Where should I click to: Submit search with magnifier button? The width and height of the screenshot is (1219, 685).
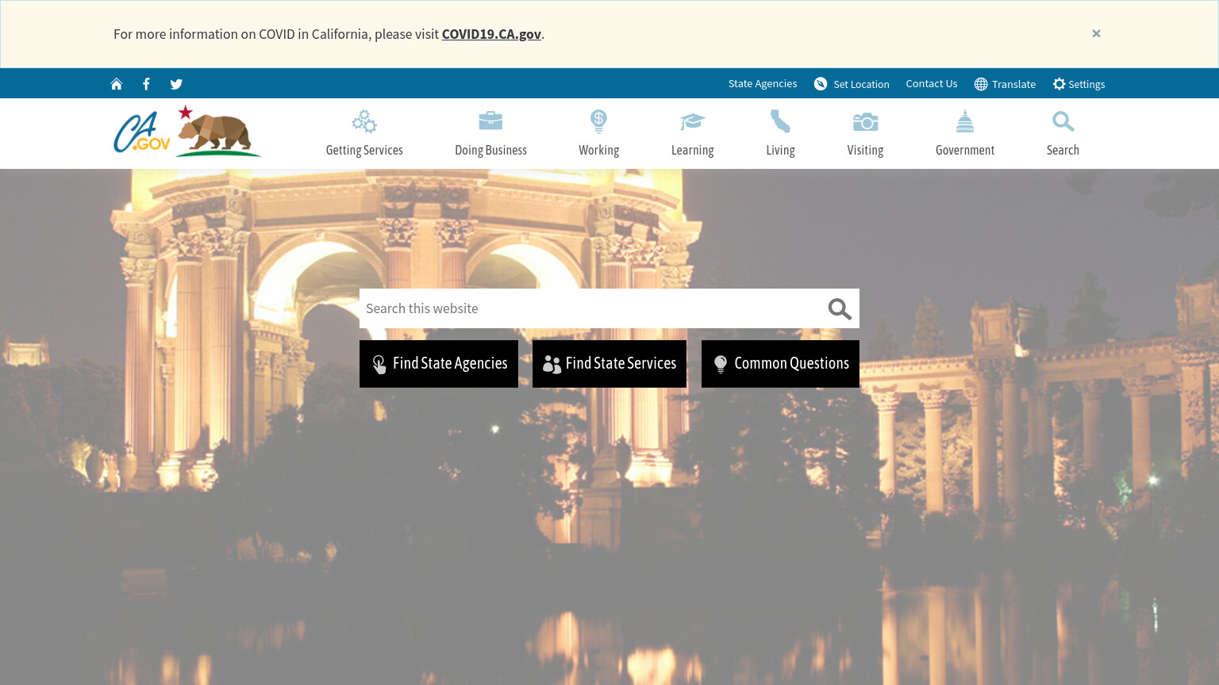click(x=840, y=308)
